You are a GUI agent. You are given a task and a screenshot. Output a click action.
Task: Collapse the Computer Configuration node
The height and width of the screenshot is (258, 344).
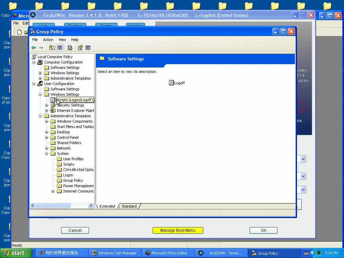[34, 62]
